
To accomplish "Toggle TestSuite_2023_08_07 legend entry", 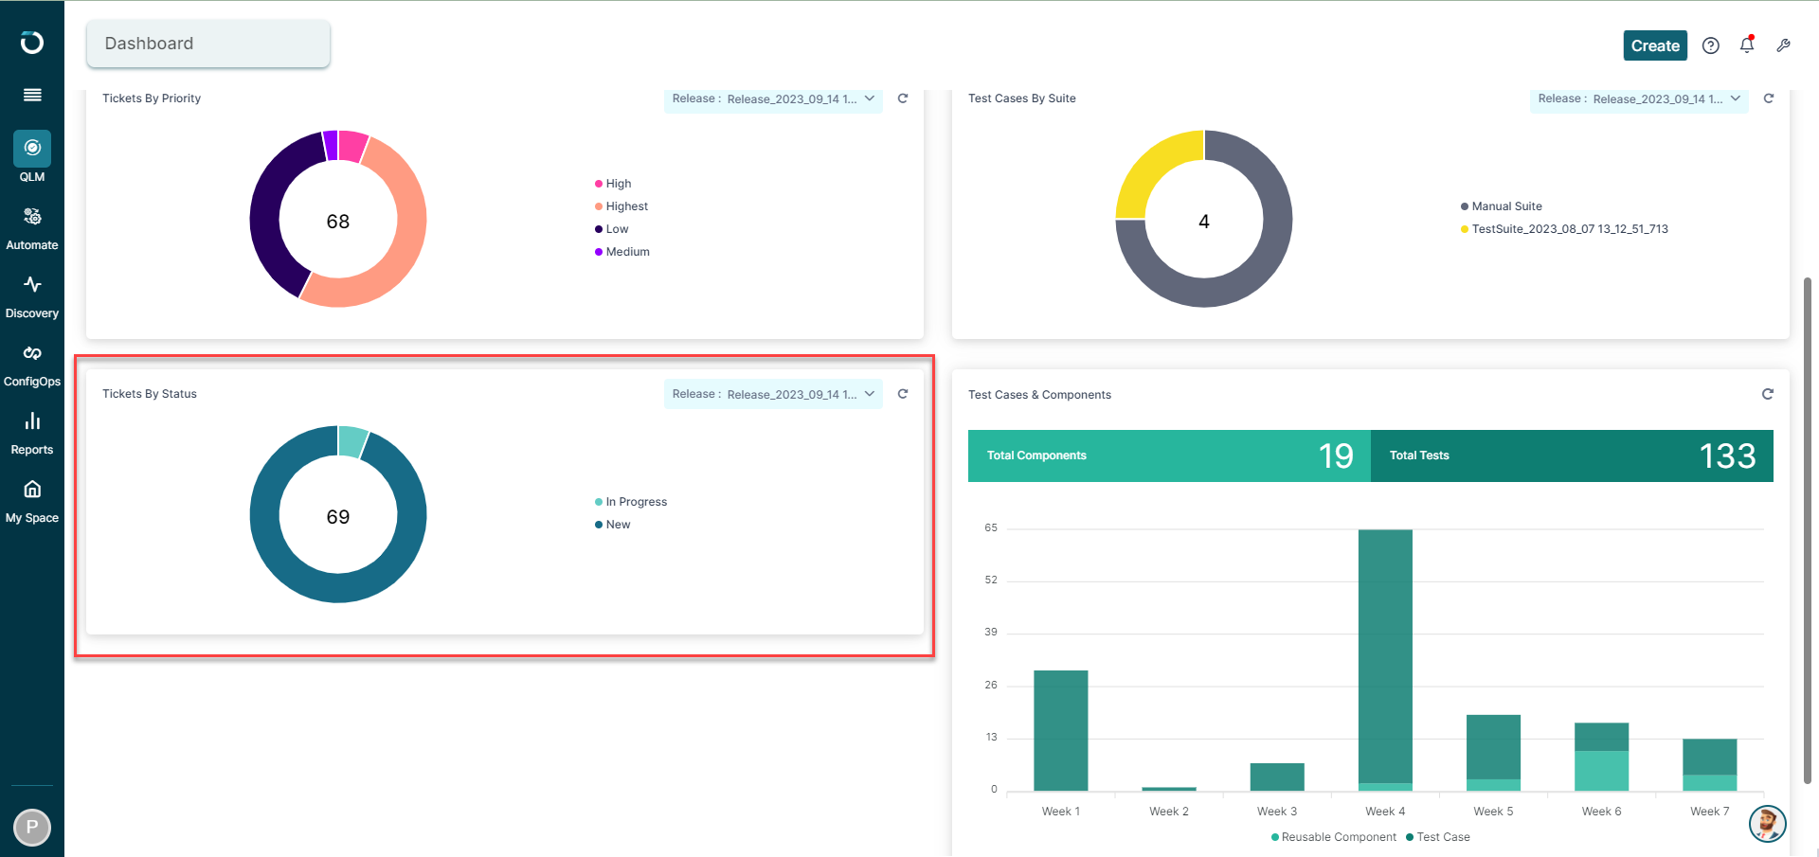I will tap(1564, 229).
